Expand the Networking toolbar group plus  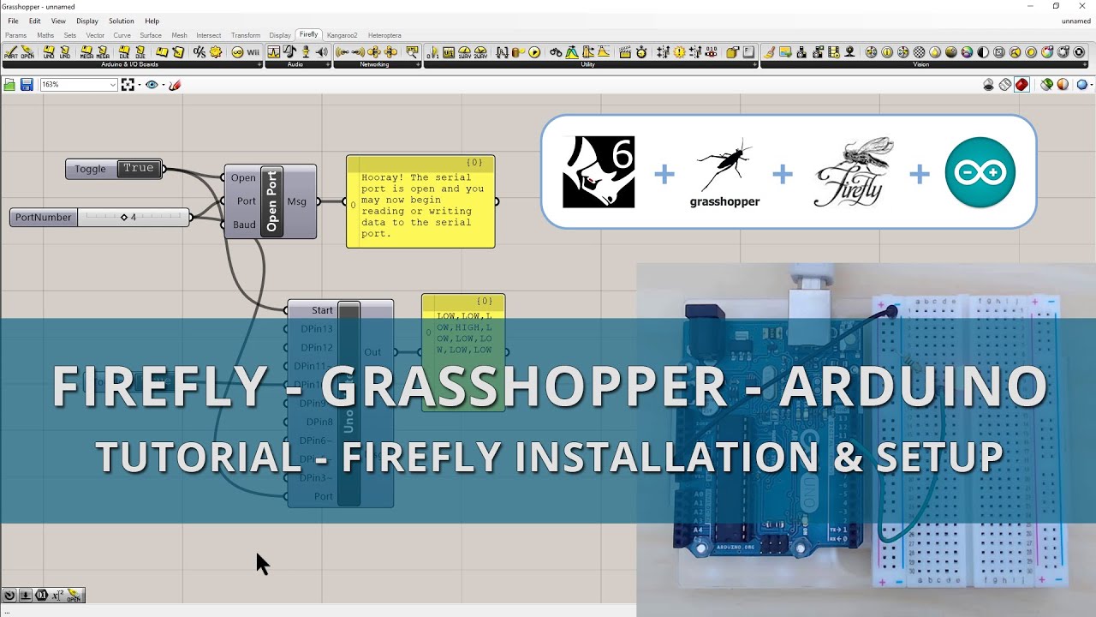tap(419, 64)
